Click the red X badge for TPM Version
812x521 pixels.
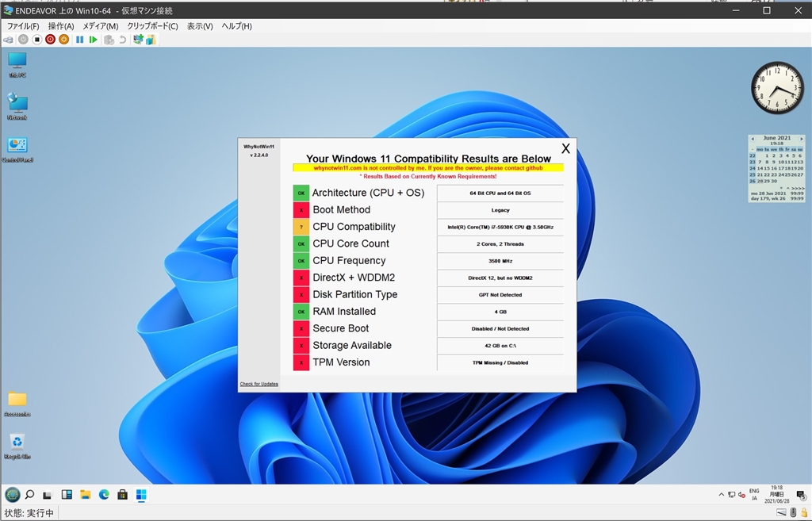click(301, 362)
